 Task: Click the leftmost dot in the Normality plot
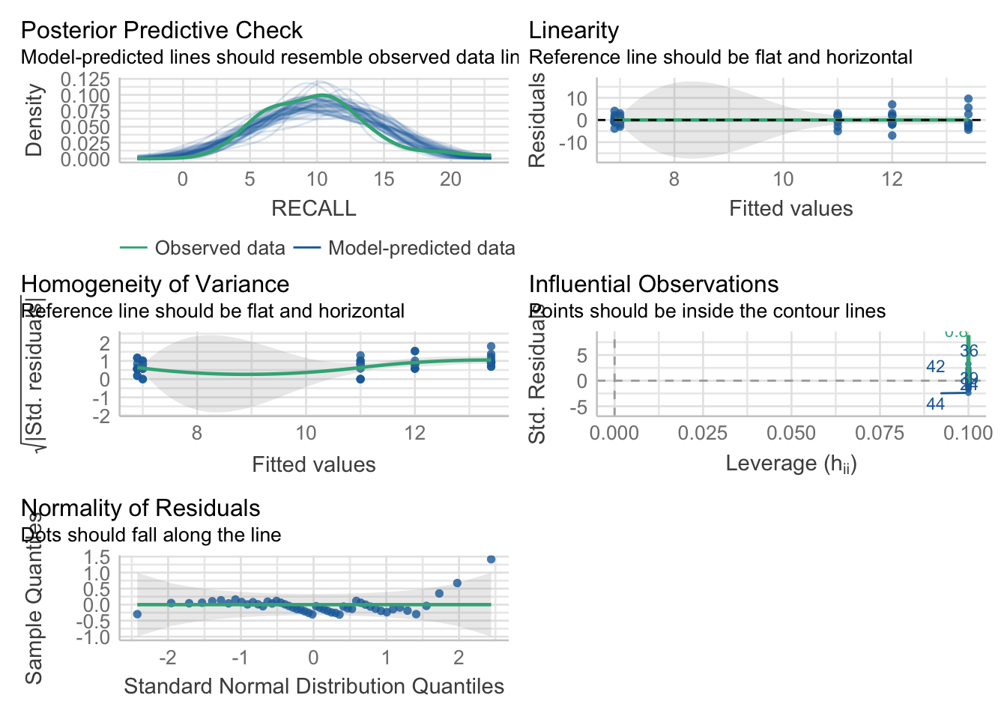(137, 614)
